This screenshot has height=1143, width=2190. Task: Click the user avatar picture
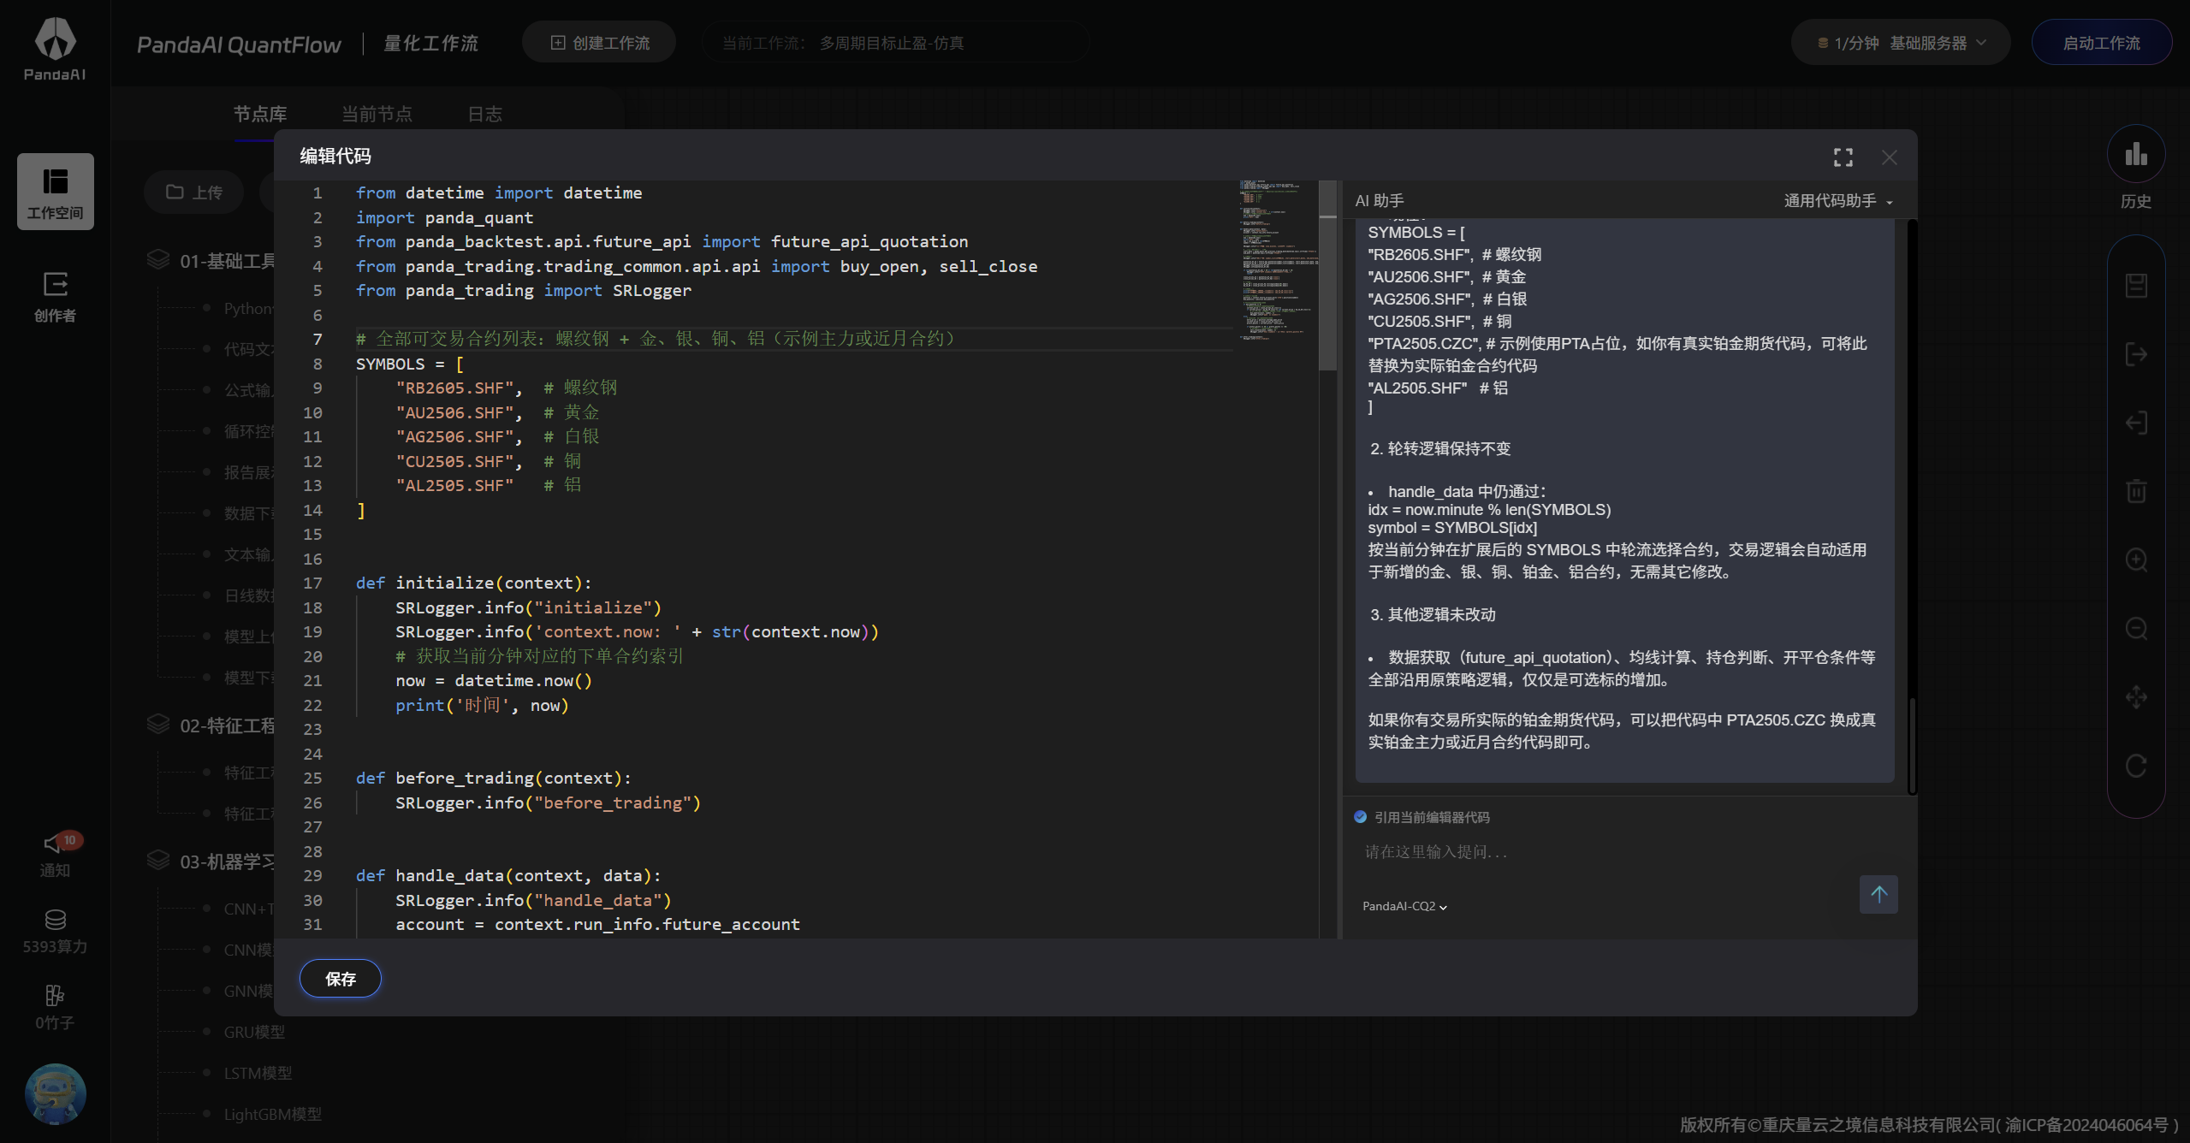[x=55, y=1093]
